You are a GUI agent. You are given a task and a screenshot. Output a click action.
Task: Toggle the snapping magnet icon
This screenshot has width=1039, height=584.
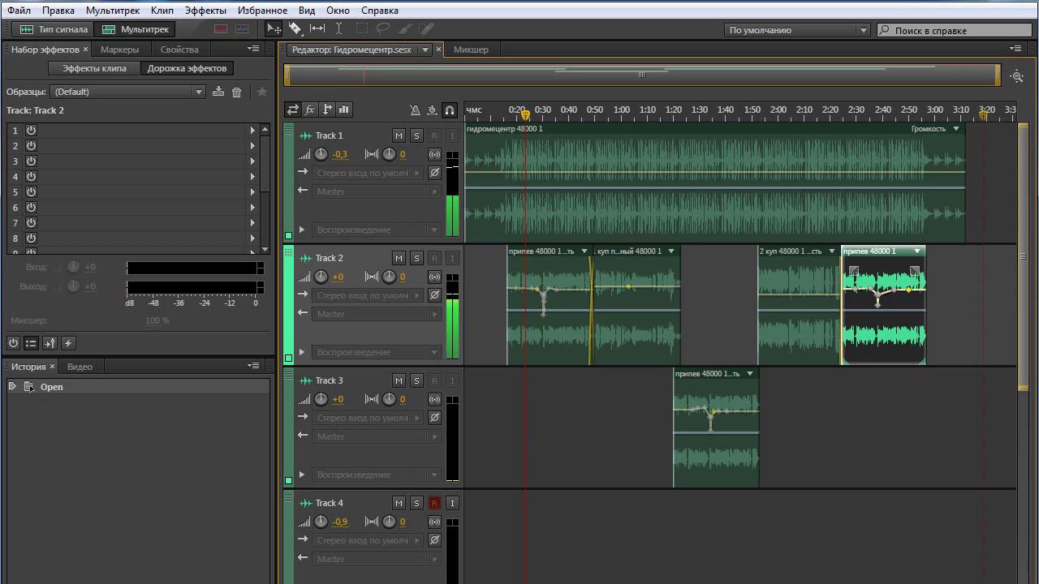[x=450, y=109]
